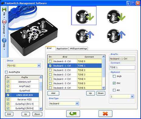The image size is (141, 119).
Task: Click the Comment field containing TONE 1
Action: coord(122,67)
